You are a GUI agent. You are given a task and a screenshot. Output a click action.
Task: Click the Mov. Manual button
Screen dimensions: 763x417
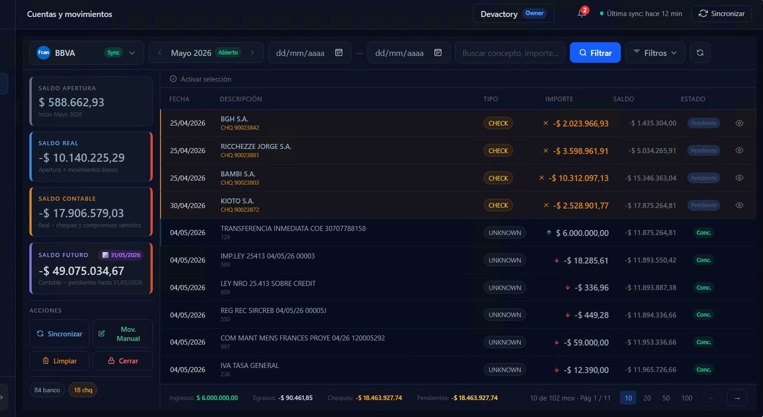123,334
